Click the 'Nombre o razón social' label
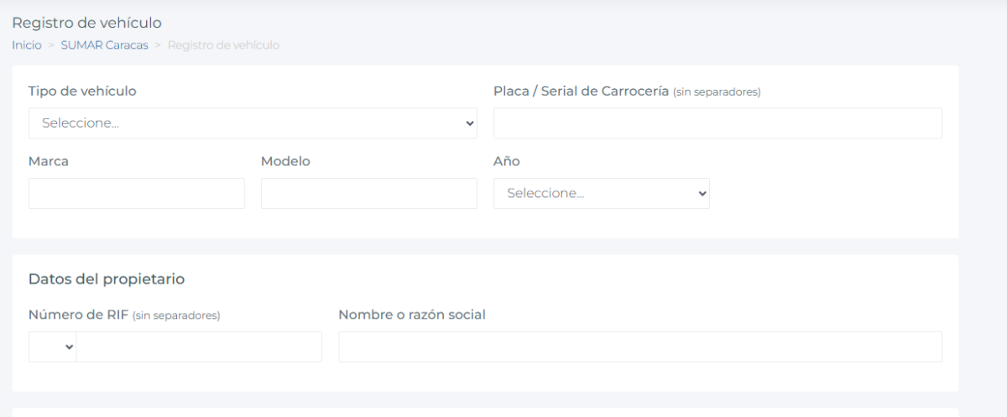This screenshot has height=417, width=1007. pyautogui.click(x=412, y=315)
